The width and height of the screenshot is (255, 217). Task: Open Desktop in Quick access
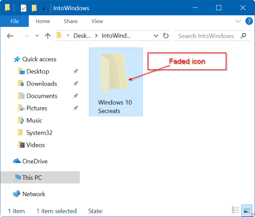pyautogui.click(x=38, y=71)
